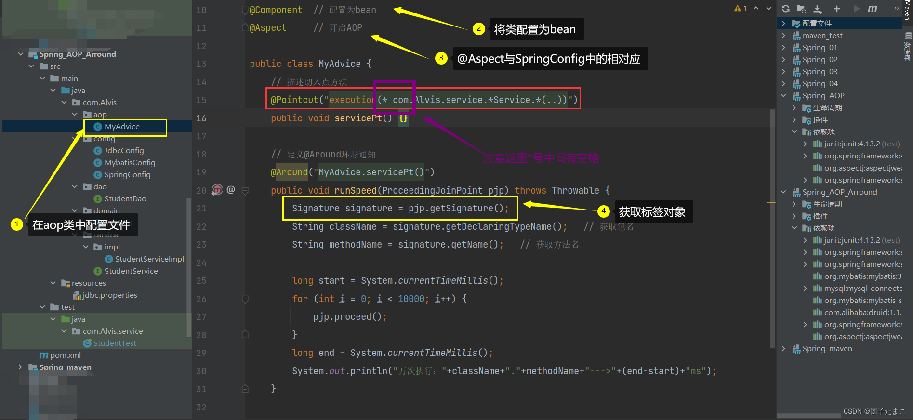The height and width of the screenshot is (420, 913).
Task: Collapse the resources folder chevron
Action: pos(53,283)
